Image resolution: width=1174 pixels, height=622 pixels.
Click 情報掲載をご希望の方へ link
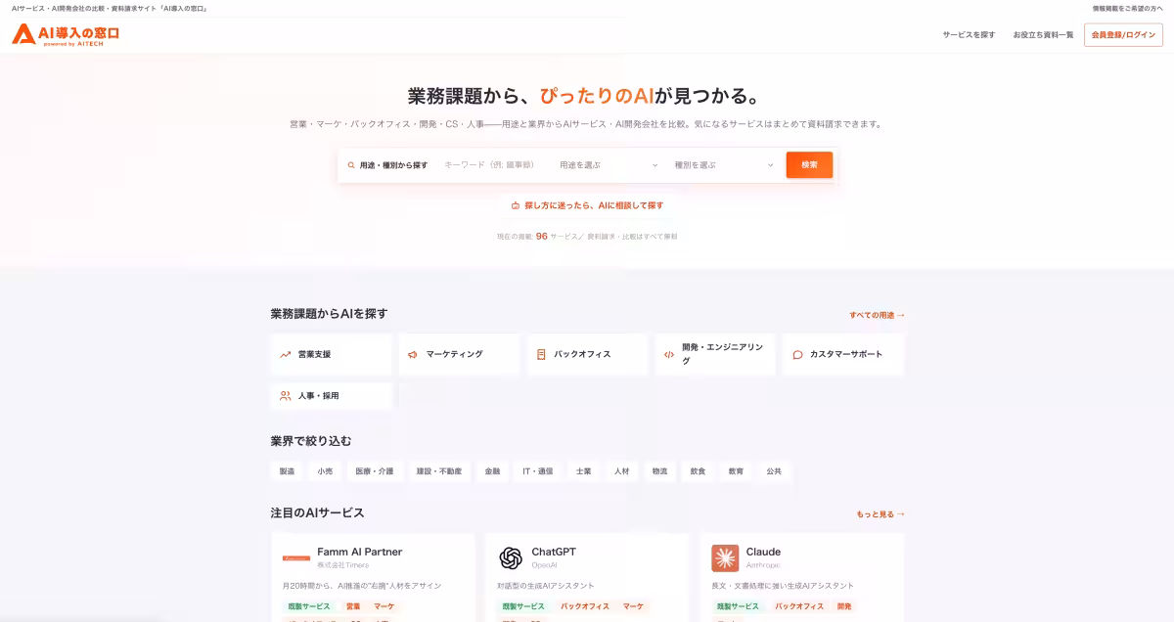(x=1128, y=8)
